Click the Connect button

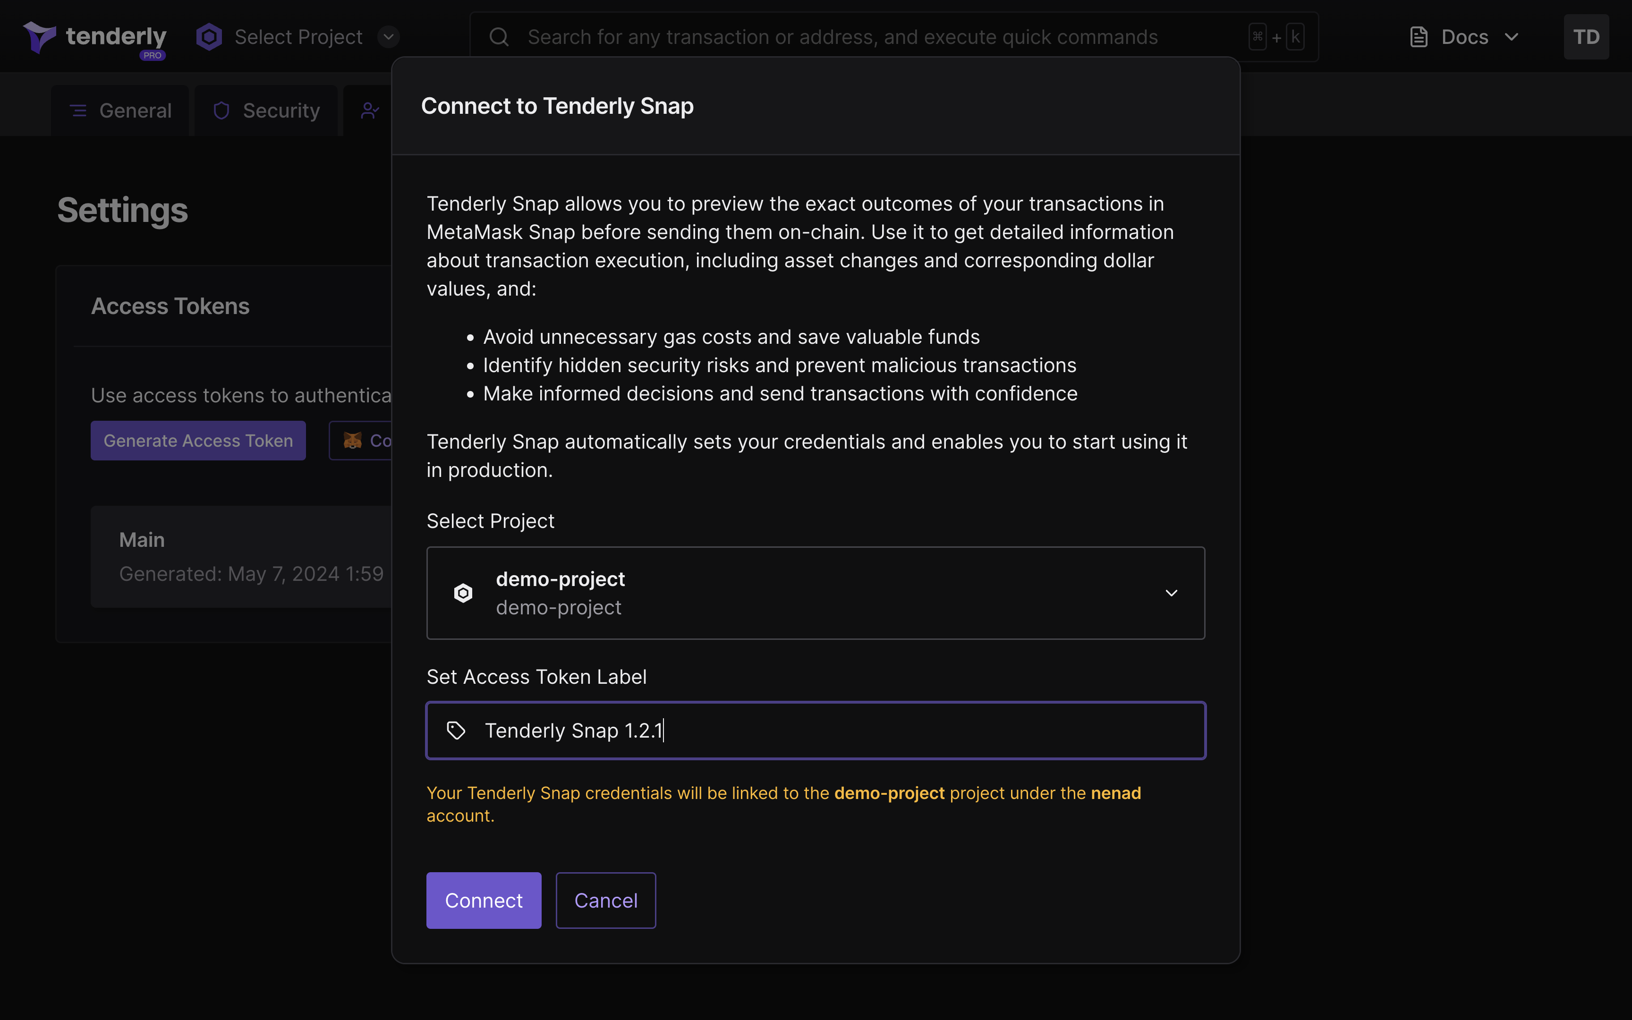point(484,901)
